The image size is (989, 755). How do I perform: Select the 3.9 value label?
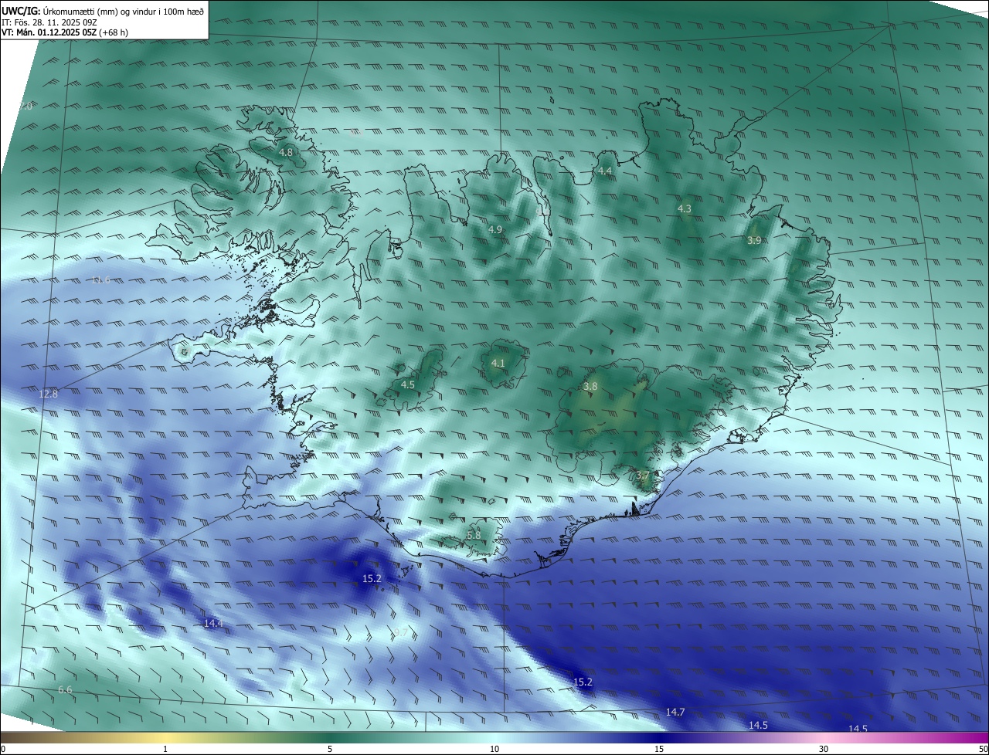pyautogui.click(x=754, y=241)
